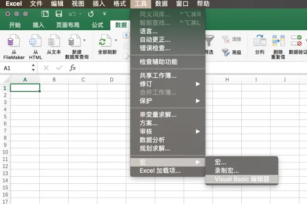This screenshot has width=307, height=204.
Task: Select 宏... in the submenu
Action: pos(242,162)
